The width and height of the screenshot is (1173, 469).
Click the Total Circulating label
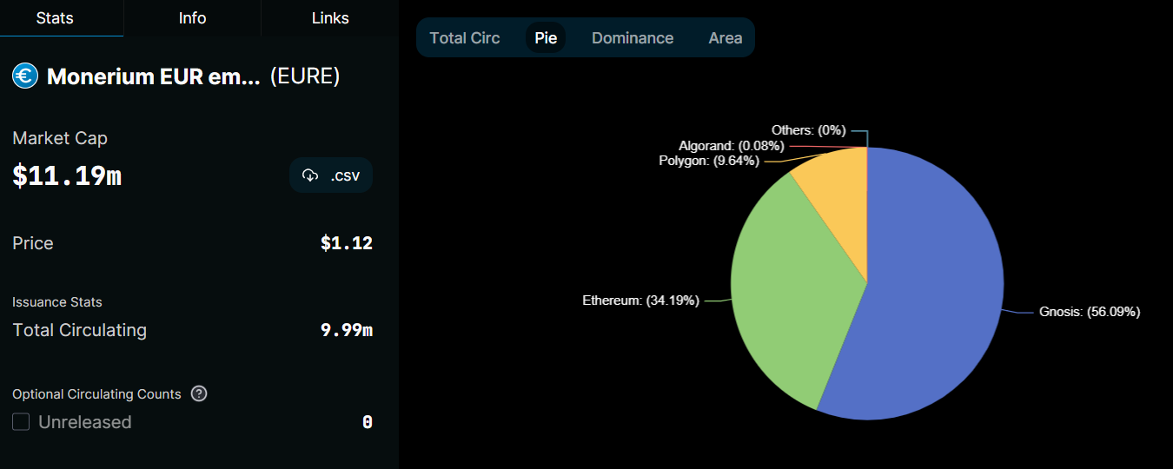tap(79, 330)
